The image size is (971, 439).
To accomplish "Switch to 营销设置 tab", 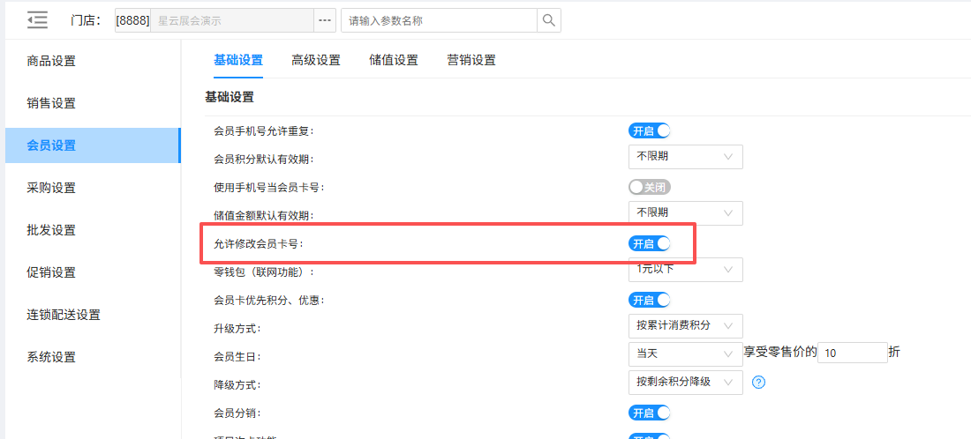I will [471, 60].
